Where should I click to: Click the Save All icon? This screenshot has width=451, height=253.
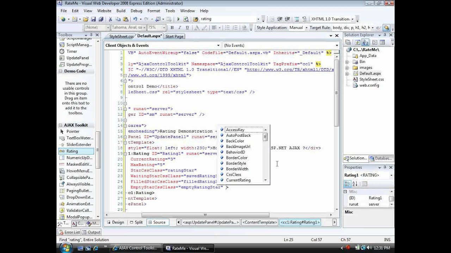[x=101, y=19]
